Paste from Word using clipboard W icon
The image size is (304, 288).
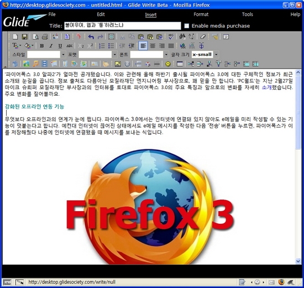pos(159,36)
